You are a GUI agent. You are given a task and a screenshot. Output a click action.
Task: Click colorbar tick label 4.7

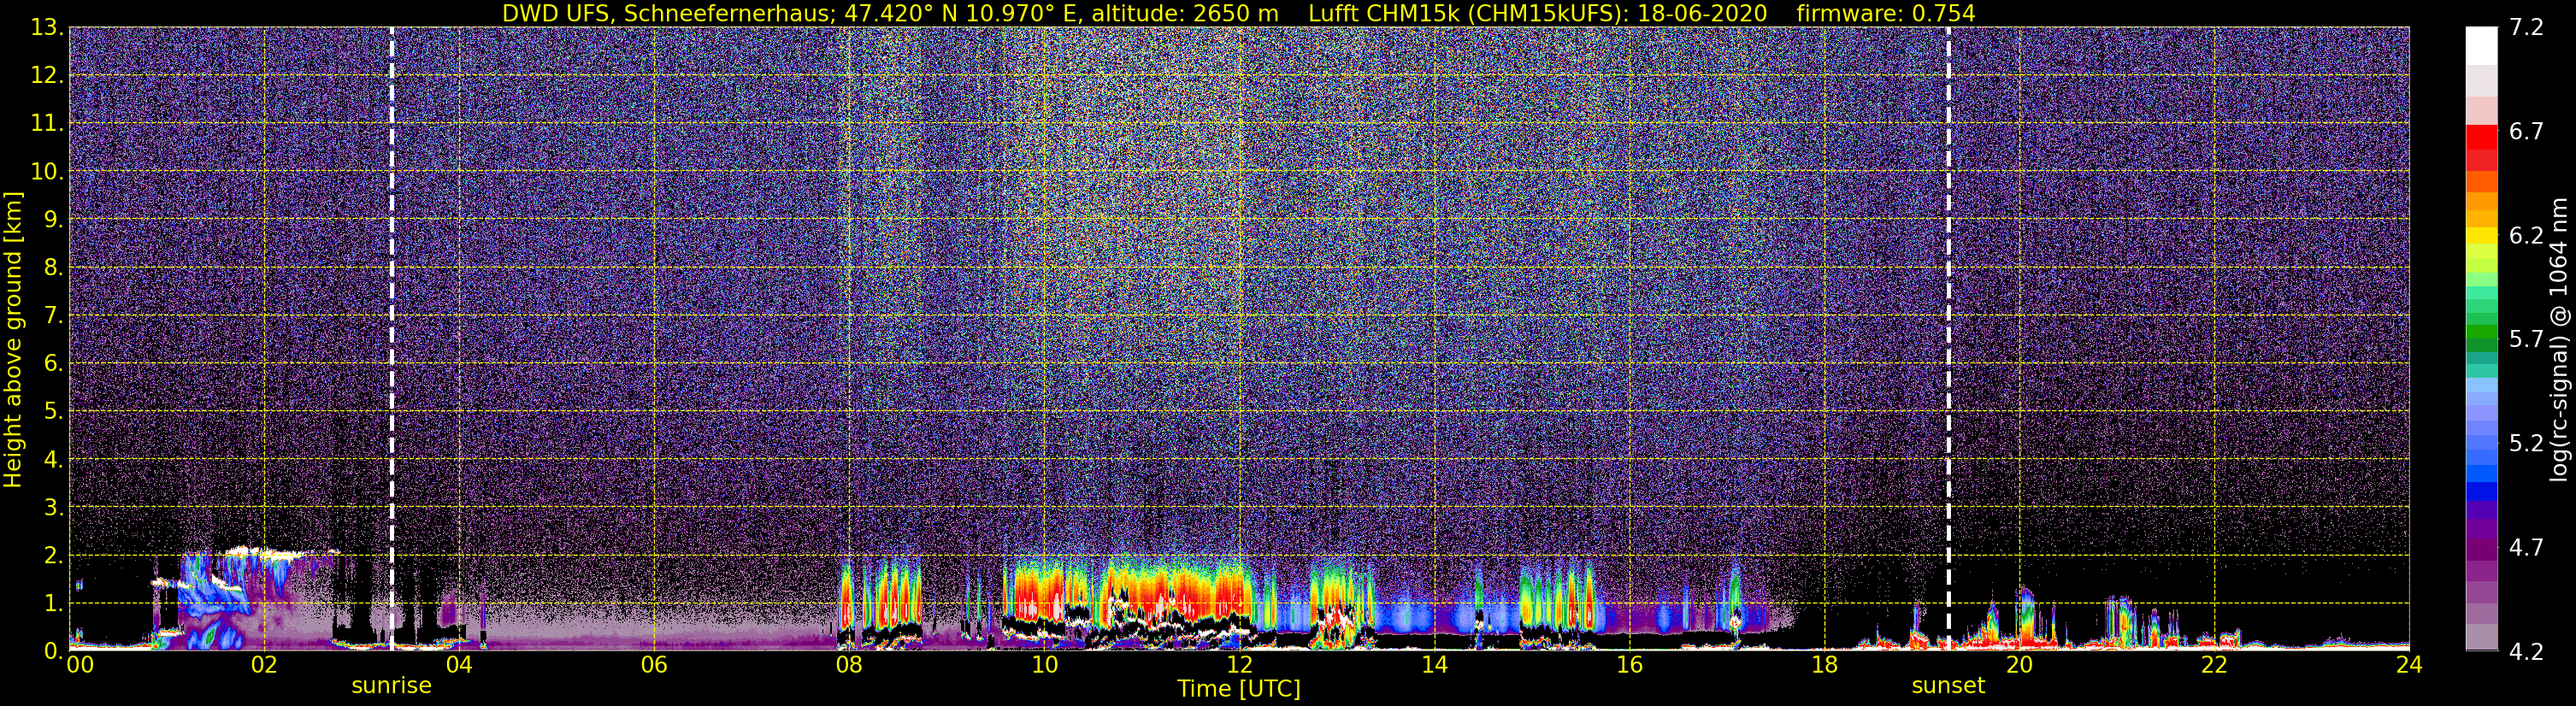[2525, 547]
